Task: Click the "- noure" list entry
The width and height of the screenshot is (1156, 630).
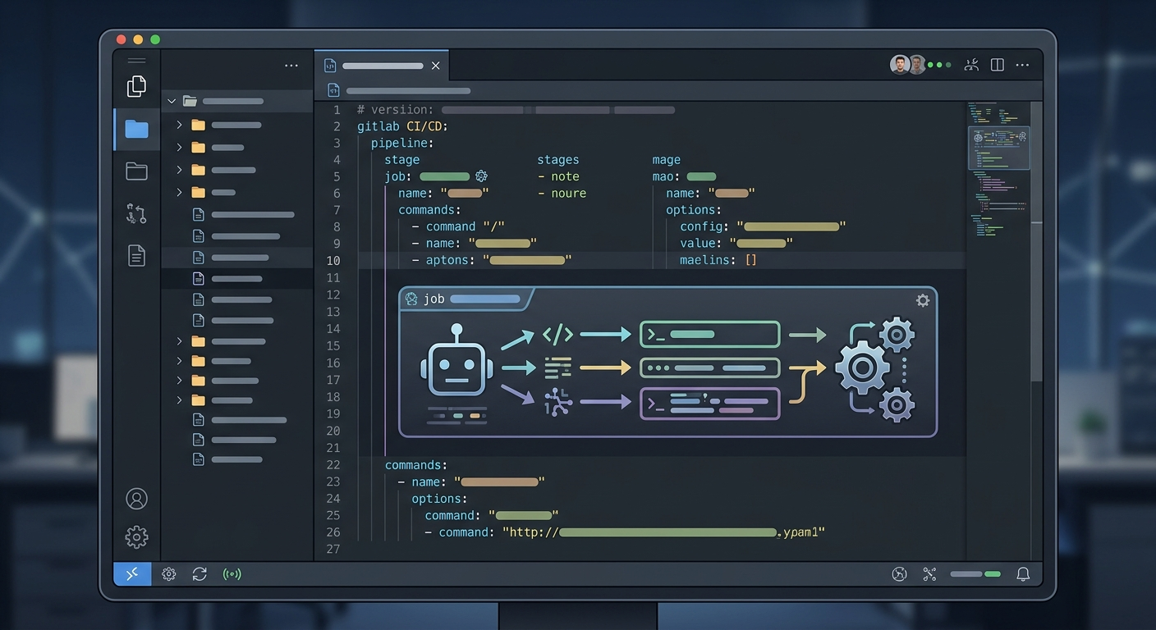Action: 562,194
